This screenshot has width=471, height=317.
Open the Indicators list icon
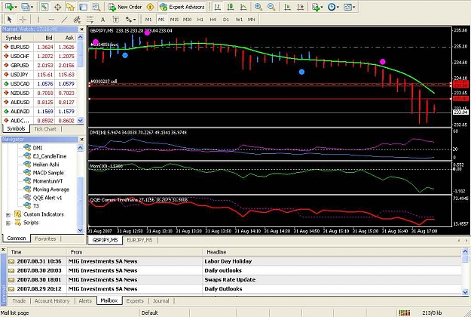pyautogui.click(x=316, y=7)
